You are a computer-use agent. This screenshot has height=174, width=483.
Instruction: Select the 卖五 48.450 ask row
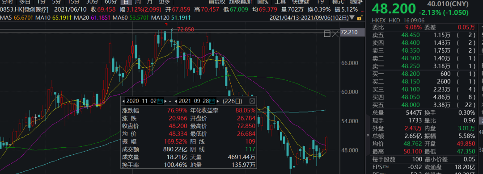[424, 35]
